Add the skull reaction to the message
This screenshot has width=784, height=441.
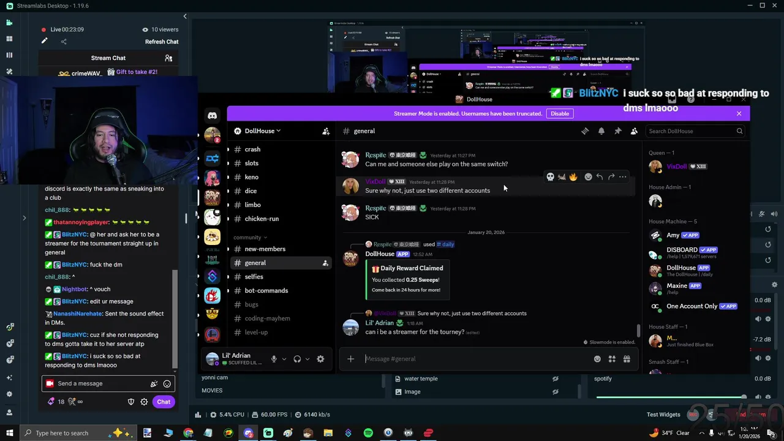point(550,177)
